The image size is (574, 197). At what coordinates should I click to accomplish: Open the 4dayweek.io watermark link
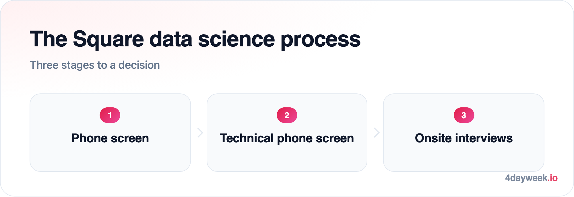531,178
